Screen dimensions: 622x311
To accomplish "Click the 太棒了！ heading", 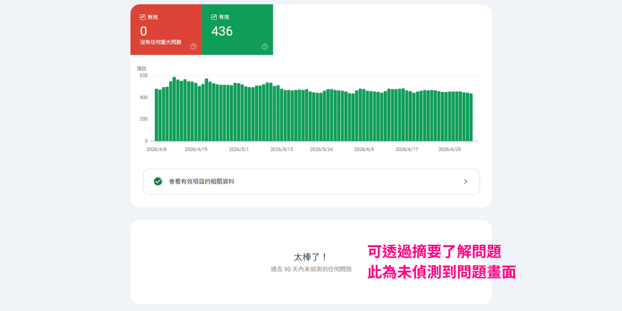I will [x=311, y=257].
